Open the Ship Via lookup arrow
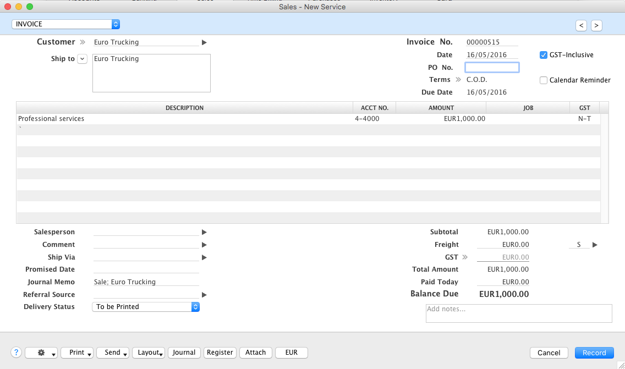The height and width of the screenshot is (369, 625). point(204,257)
